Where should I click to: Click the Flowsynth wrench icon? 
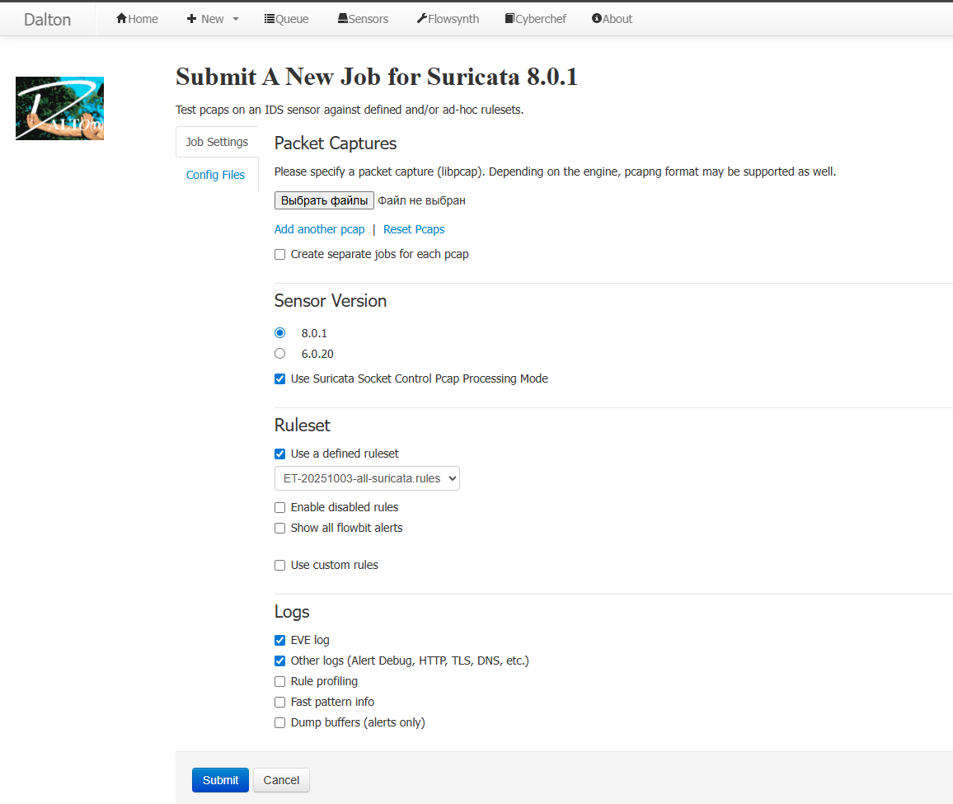click(x=422, y=19)
